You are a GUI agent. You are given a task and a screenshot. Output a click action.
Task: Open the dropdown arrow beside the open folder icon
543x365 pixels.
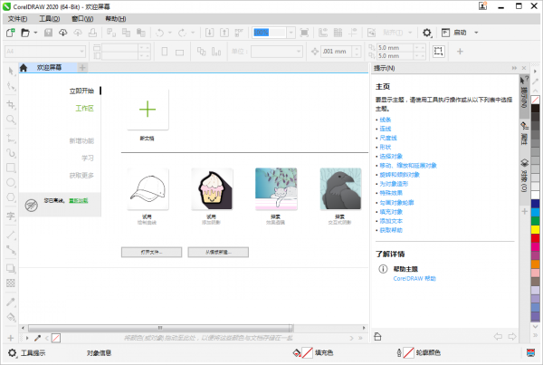click(x=35, y=33)
